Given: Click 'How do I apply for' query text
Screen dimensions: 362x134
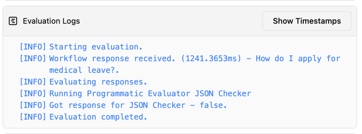Looking at the screenshot, I should [298, 59].
